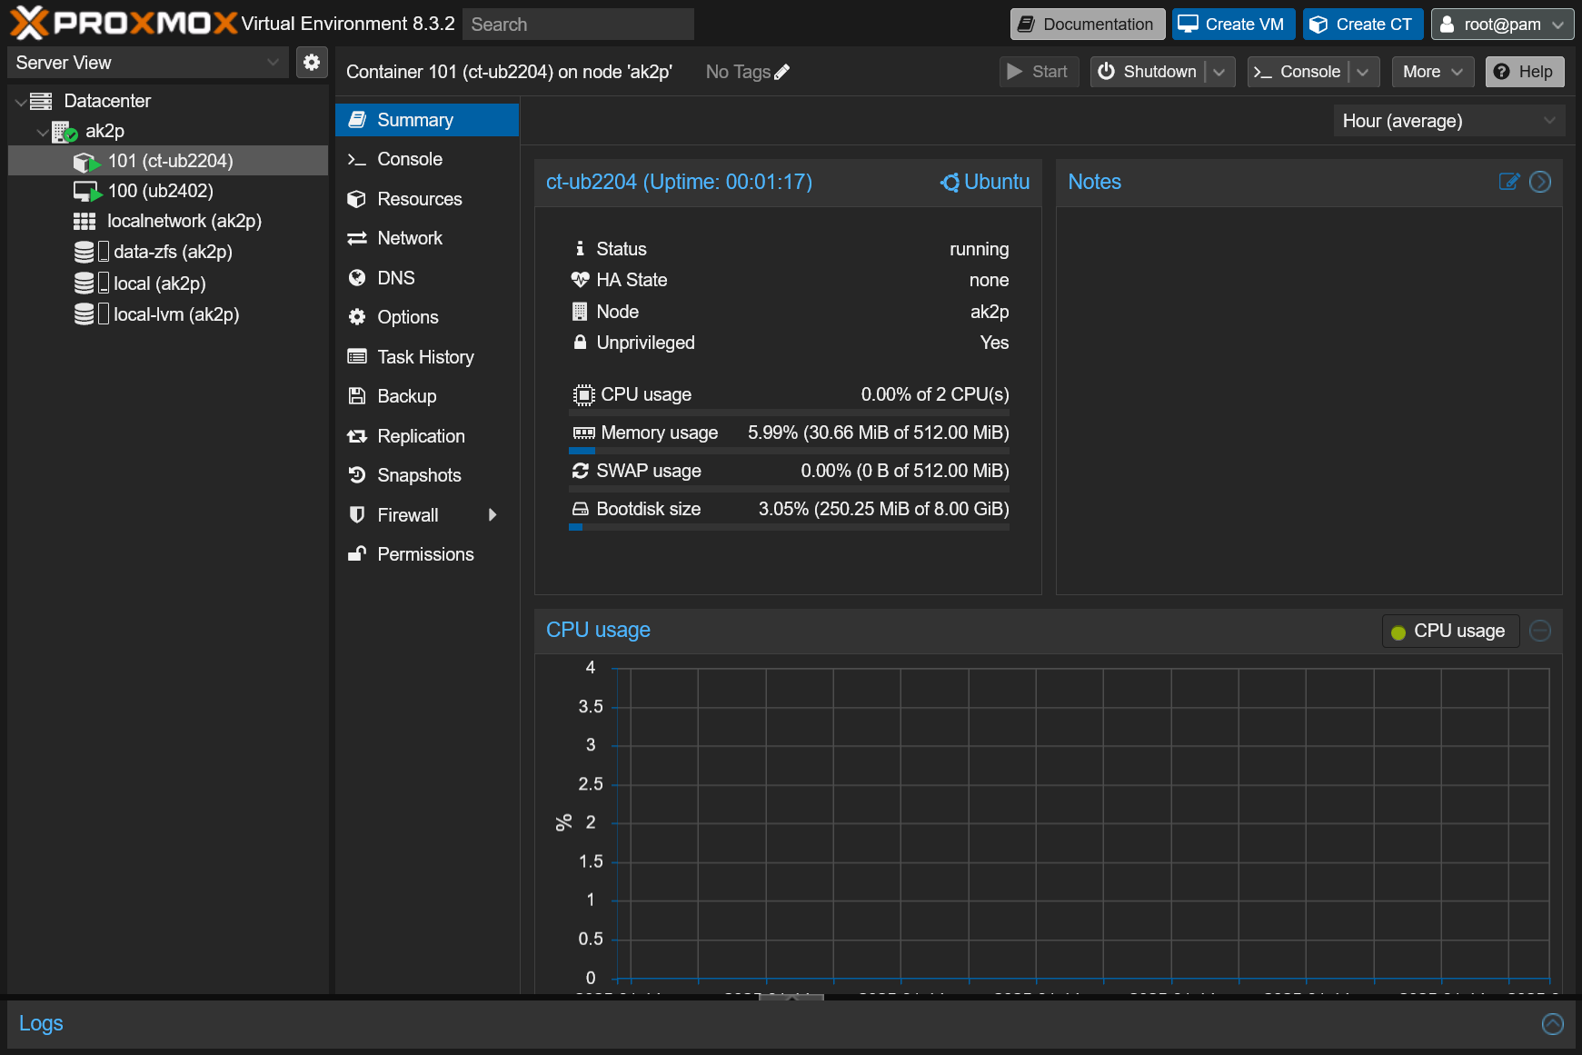The image size is (1582, 1055).
Task: Open the More menu dropdown
Action: coord(1432,72)
